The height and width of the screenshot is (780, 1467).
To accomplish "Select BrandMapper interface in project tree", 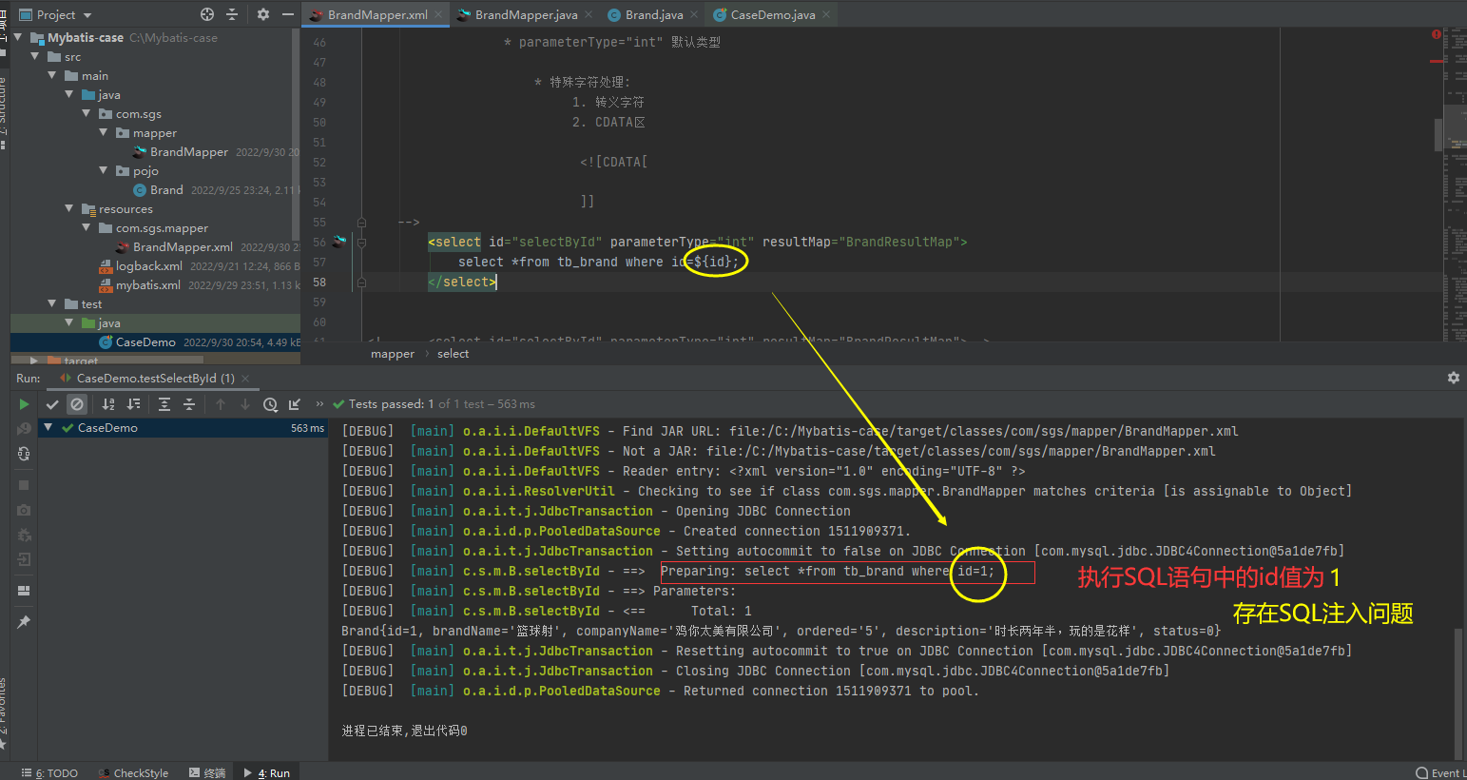I will [x=189, y=151].
